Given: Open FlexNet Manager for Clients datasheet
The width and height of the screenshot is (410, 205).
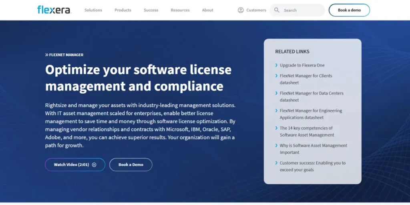Looking at the screenshot, I should click(x=306, y=79).
